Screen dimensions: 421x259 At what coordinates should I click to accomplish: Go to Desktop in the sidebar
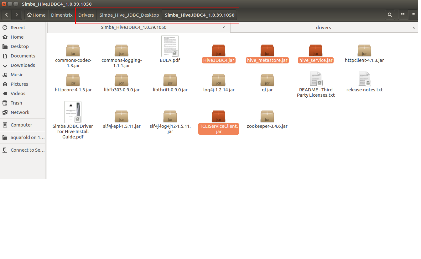23,46
